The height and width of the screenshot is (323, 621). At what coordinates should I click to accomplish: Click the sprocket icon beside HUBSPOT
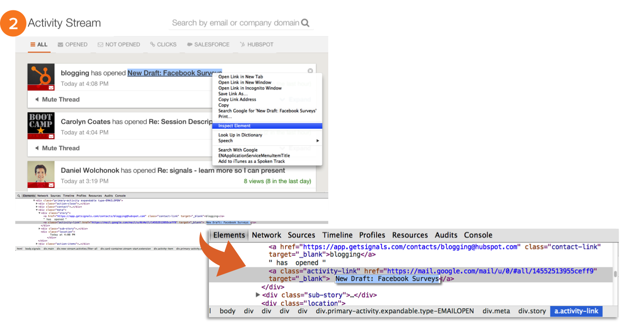pyautogui.click(x=243, y=44)
